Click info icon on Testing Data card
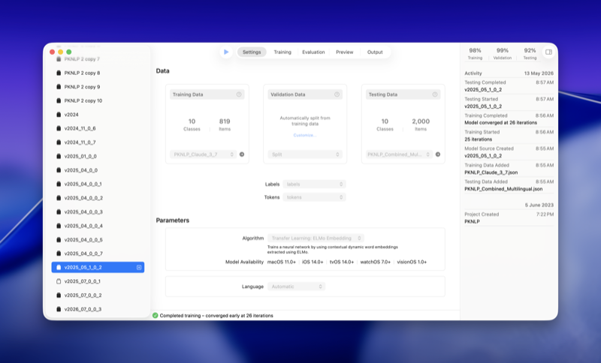 point(435,94)
